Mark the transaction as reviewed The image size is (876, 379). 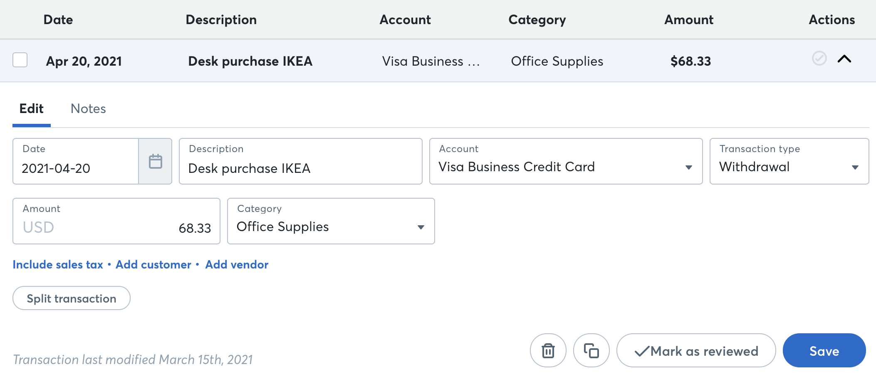pos(695,350)
